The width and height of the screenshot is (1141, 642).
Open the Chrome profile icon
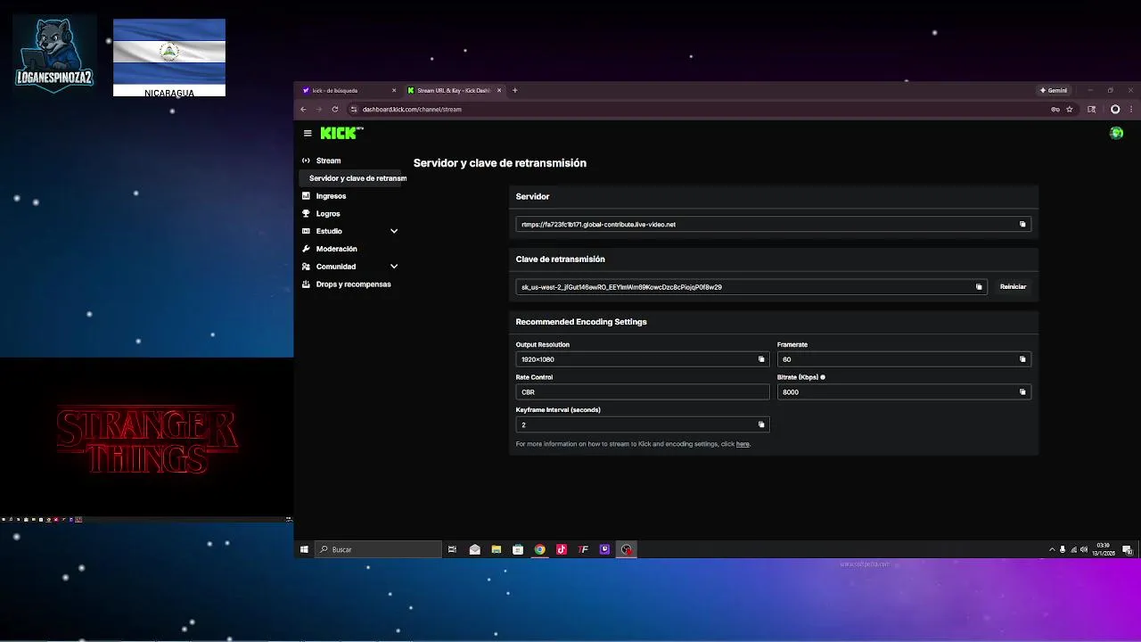click(1115, 109)
